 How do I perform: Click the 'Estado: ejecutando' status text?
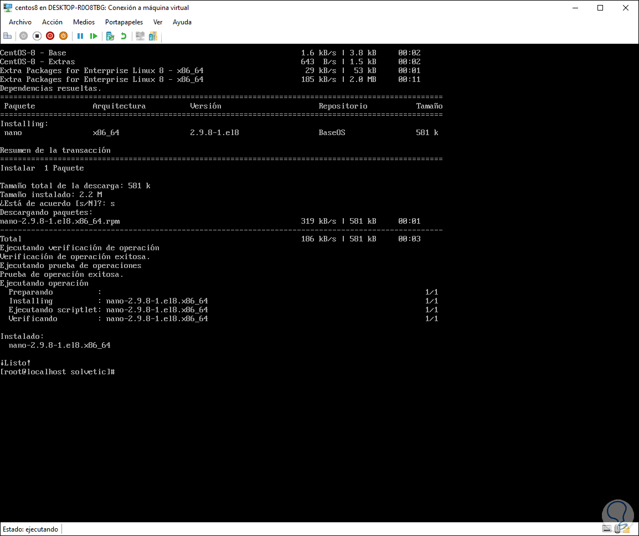pyautogui.click(x=30, y=529)
